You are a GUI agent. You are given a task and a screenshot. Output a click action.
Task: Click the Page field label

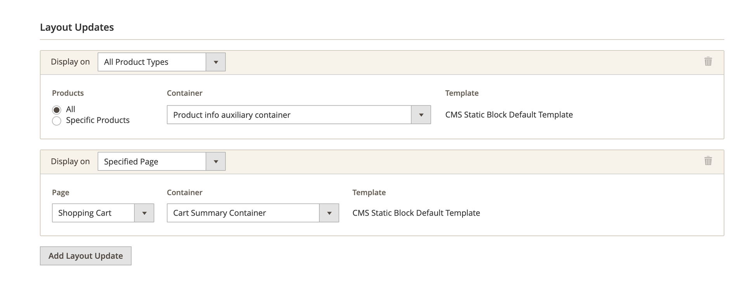pos(61,193)
